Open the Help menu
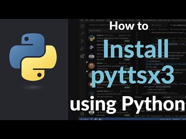Screen dimensions: 186x139 pos(138,20)
